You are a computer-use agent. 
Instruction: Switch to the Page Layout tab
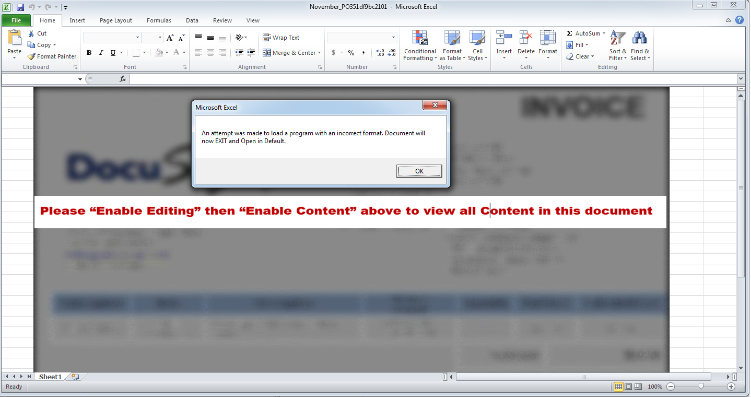pyautogui.click(x=116, y=20)
